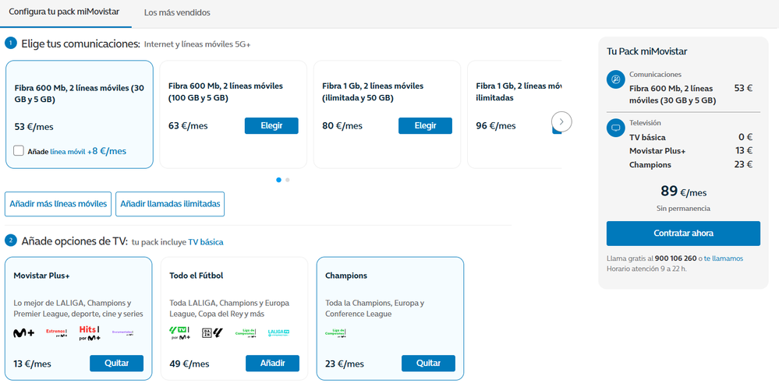Click the Estrenos por M+ channel logo

[x=57, y=333]
